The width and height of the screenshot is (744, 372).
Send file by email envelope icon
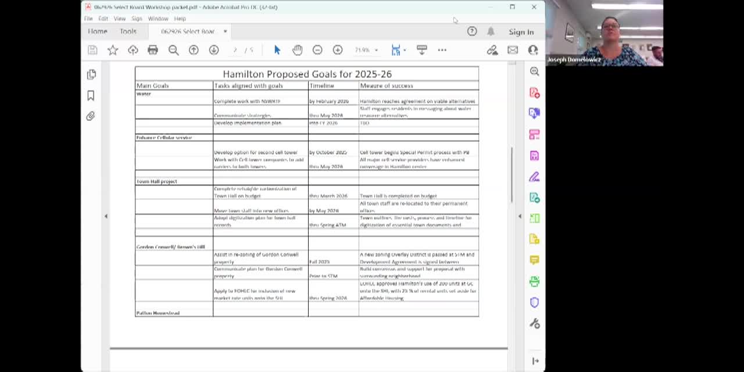click(x=512, y=50)
